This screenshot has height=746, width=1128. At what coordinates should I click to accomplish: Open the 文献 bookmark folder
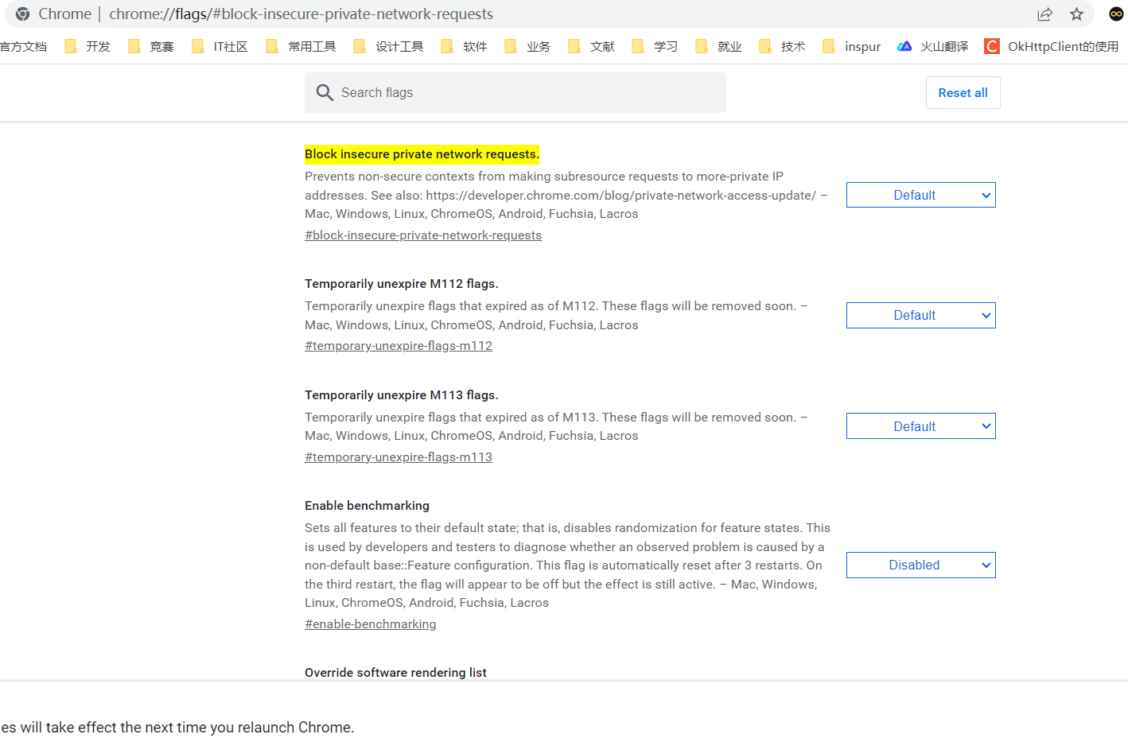(591, 46)
